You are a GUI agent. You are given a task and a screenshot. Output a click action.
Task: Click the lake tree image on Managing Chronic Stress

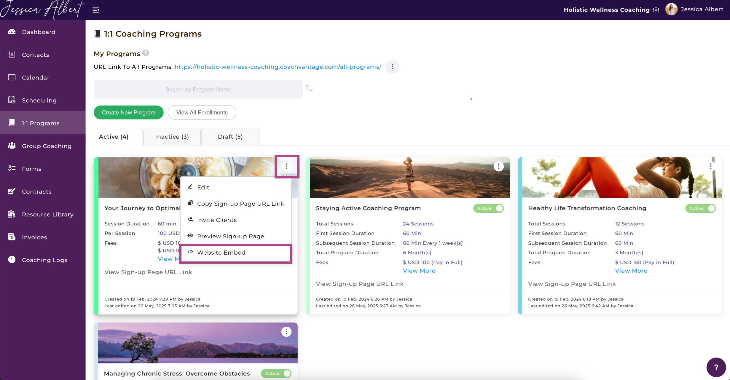pos(197,343)
